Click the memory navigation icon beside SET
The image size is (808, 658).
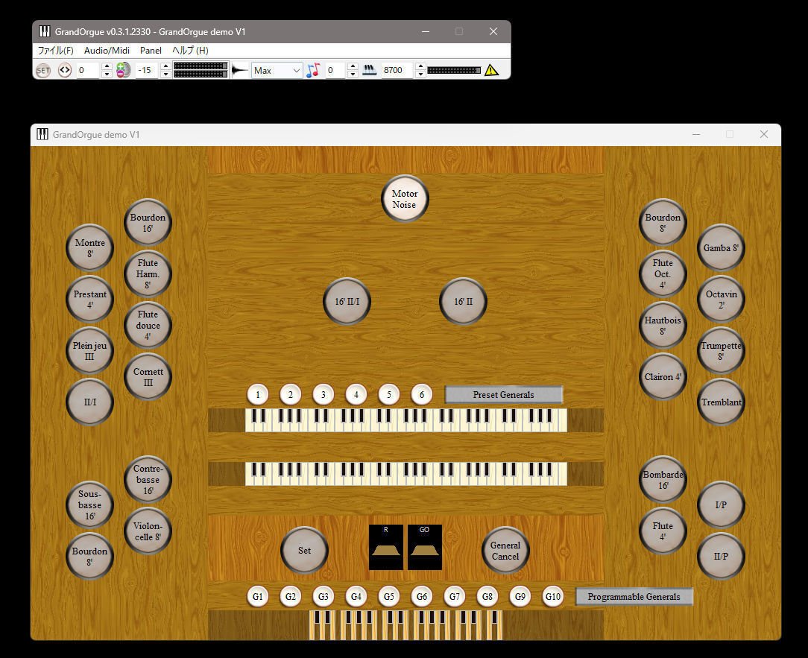tap(64, 69)
